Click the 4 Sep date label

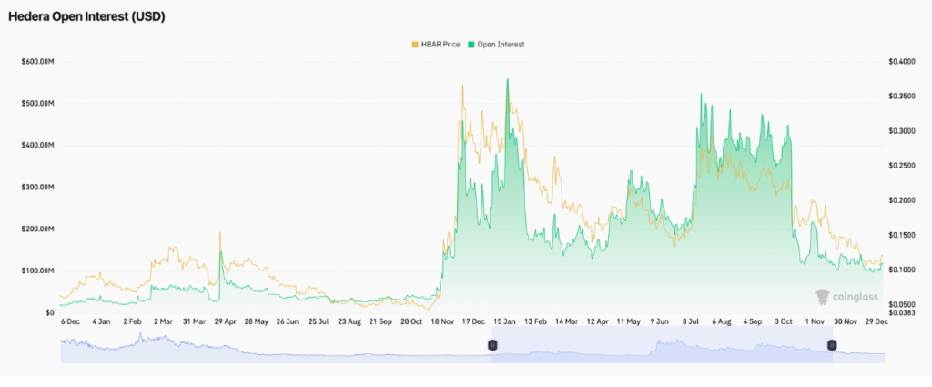tap(753, 321)
